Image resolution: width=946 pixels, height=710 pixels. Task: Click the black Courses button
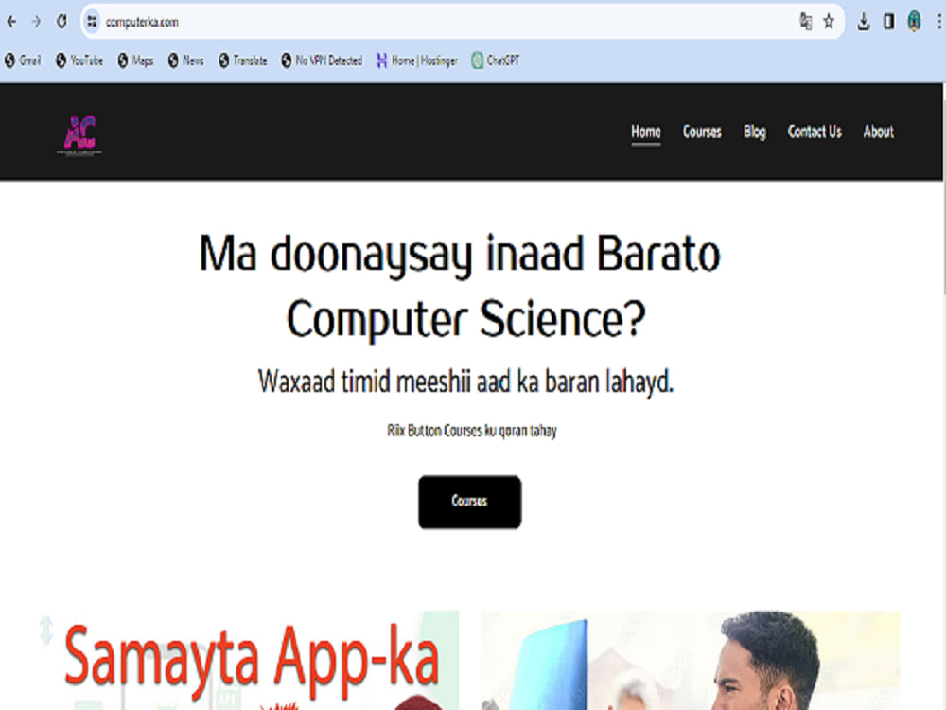tap(469, 502)
